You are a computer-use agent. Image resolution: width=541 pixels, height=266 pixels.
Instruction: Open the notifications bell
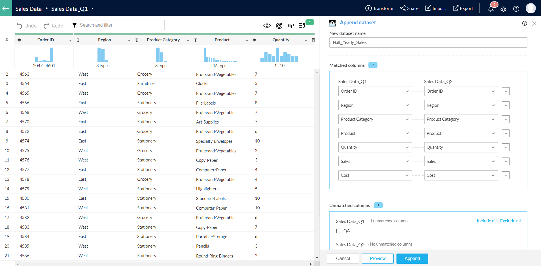click(x=491, y=8)
